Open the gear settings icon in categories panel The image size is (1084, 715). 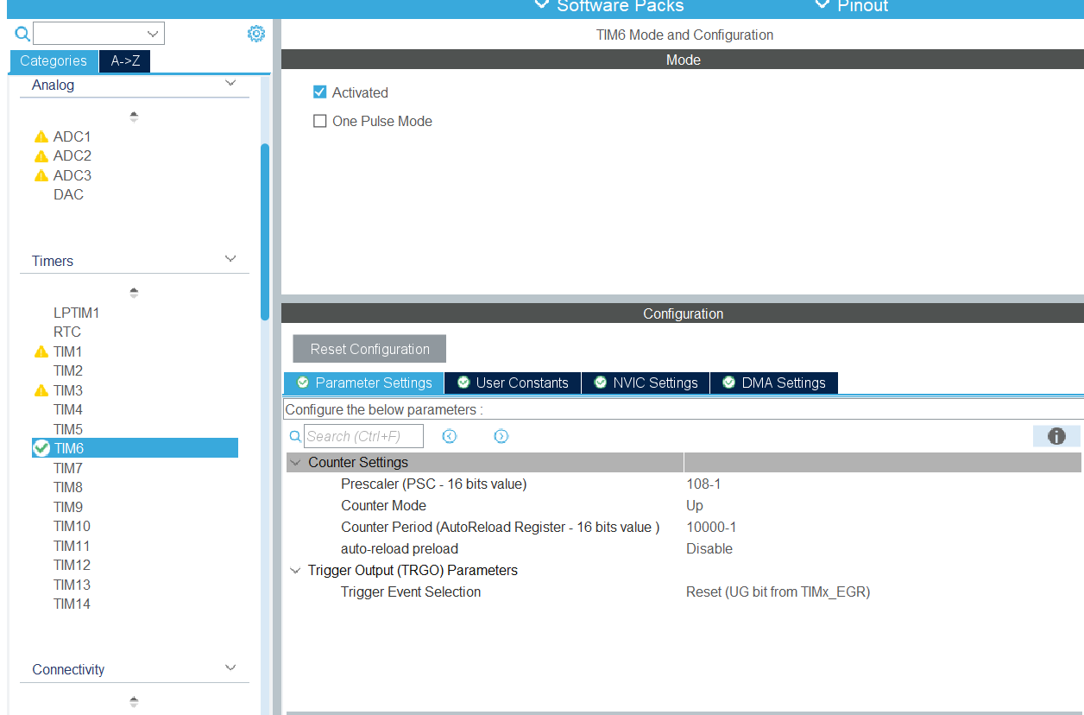click(x=256, y=34)
